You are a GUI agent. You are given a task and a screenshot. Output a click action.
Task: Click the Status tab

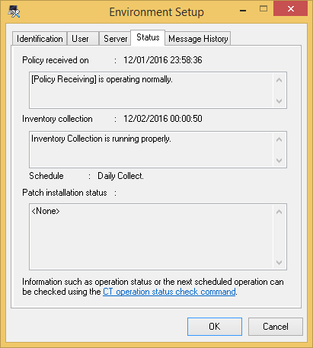(x=148, y=37)
